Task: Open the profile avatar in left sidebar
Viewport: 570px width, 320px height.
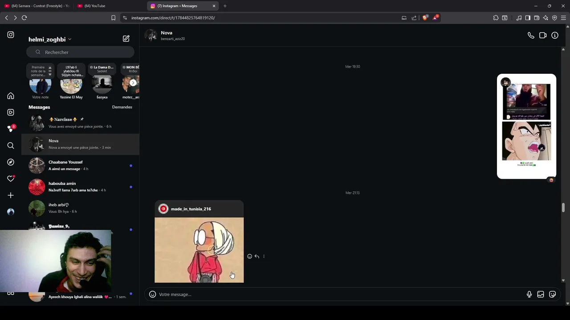Action: tap(11, 212)
